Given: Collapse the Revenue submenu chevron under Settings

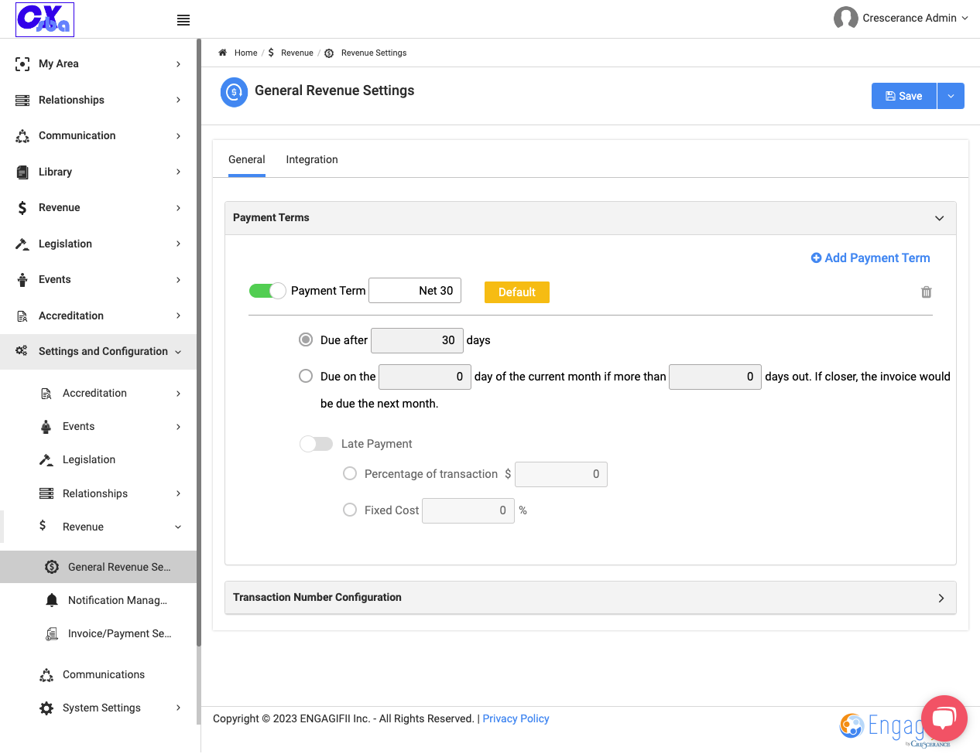Looking at the screenshot, I should point(178,527).
